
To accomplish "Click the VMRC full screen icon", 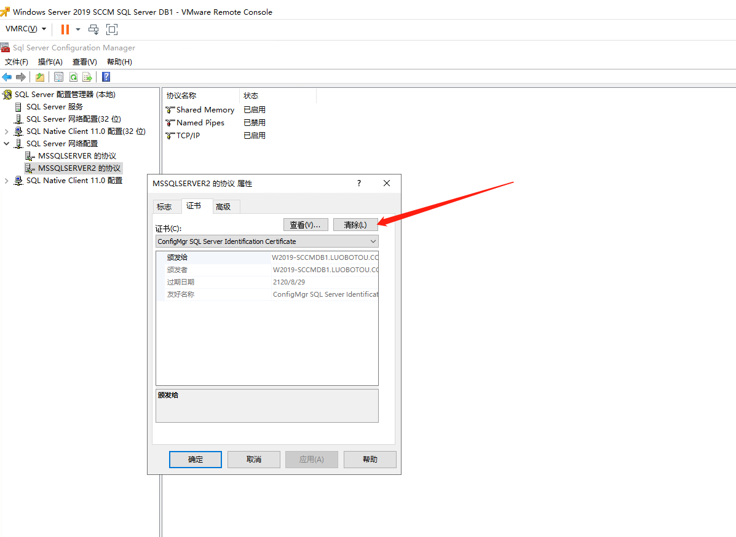I will click(112, 29).
